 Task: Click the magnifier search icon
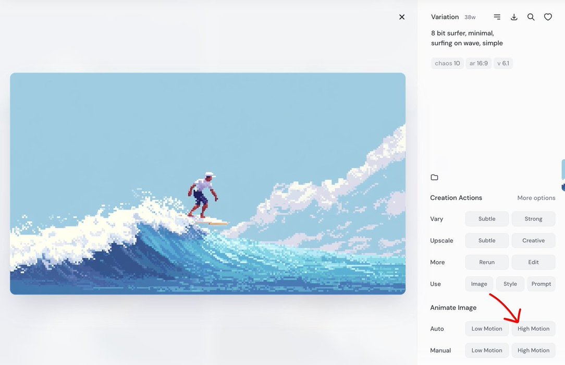(531, 17)
